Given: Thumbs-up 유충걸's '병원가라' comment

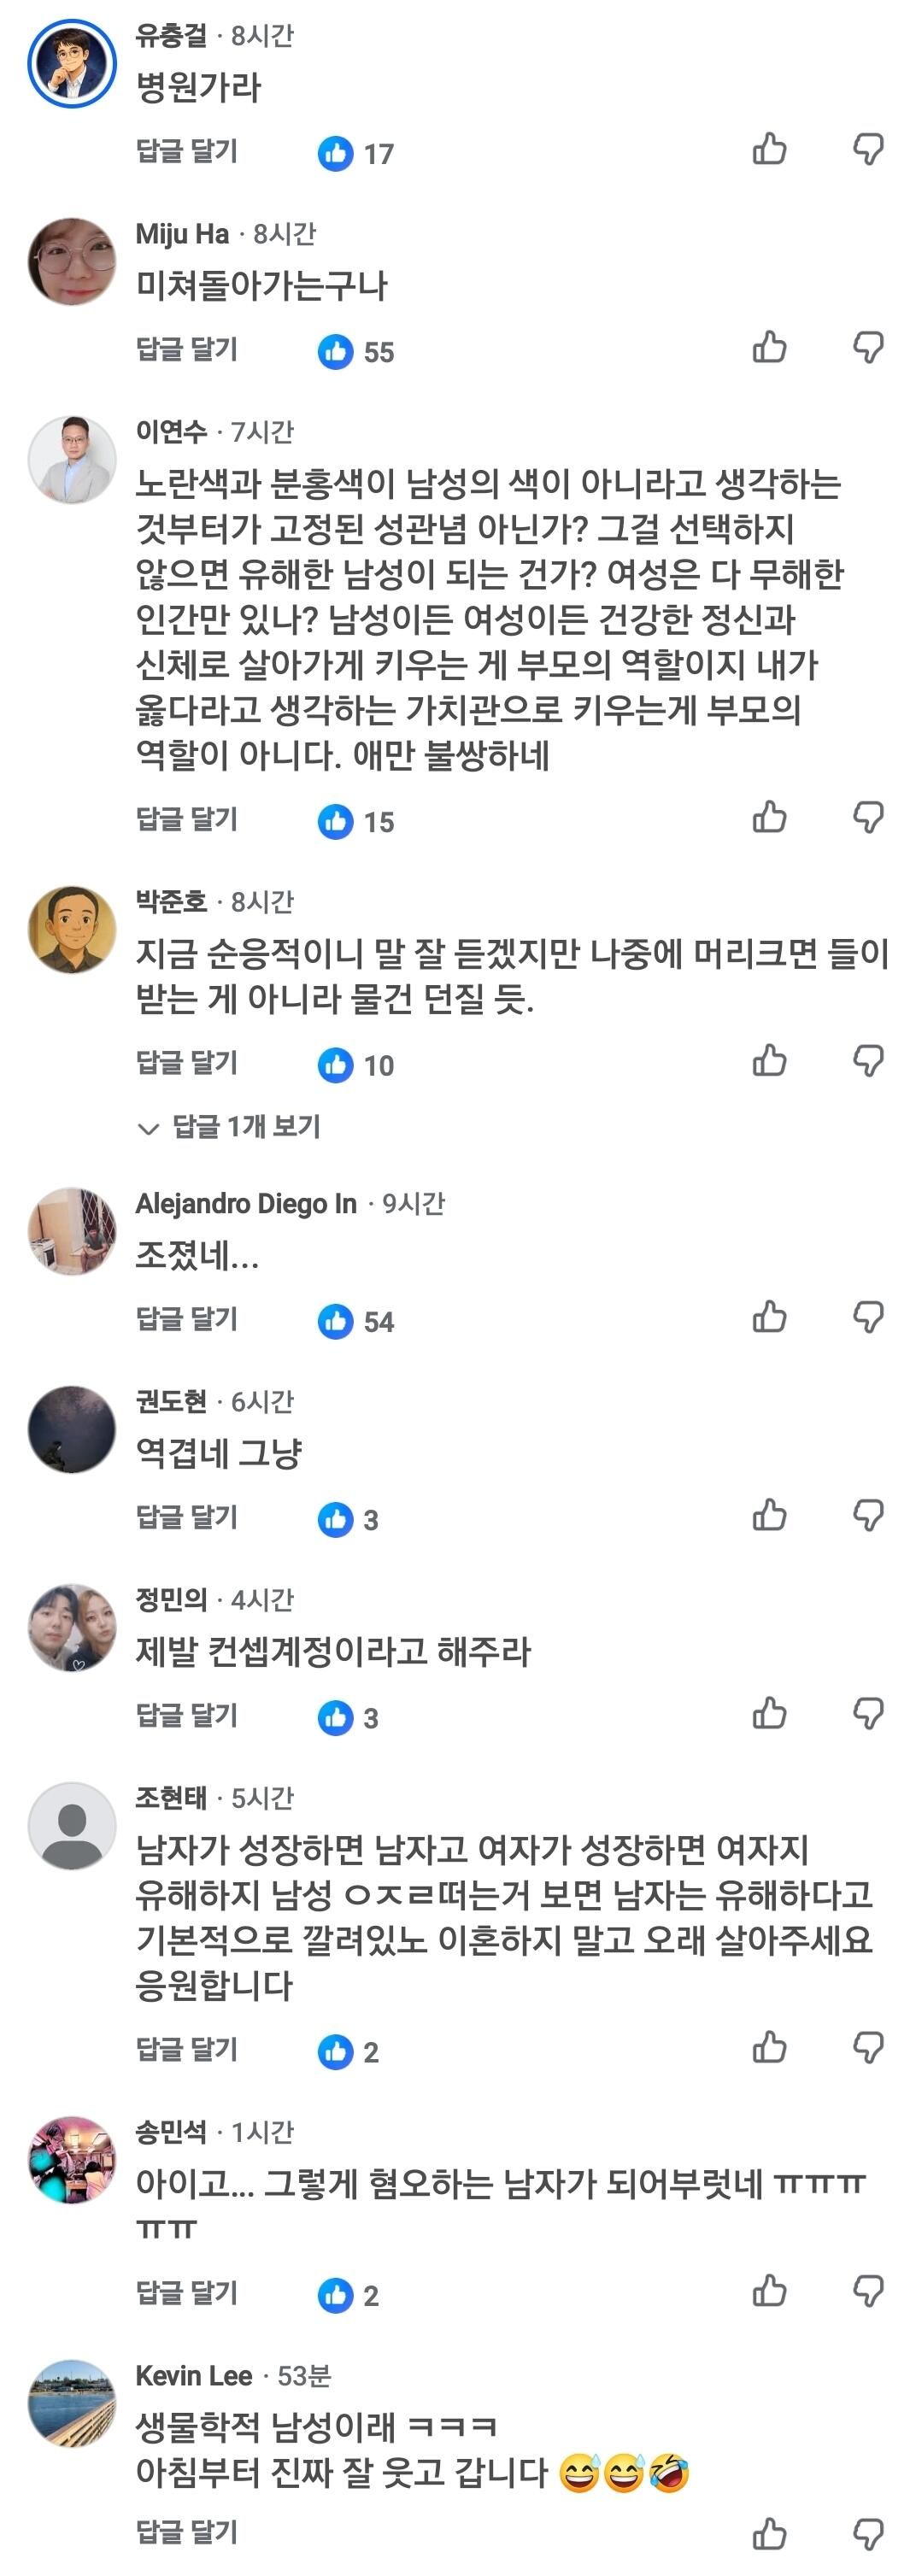Looking at the screenshot, I should coord(769,149).
